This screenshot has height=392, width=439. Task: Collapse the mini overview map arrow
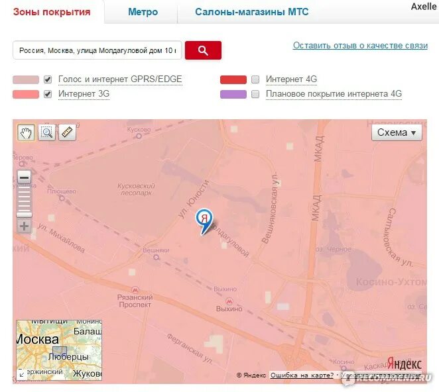(22, 375)
